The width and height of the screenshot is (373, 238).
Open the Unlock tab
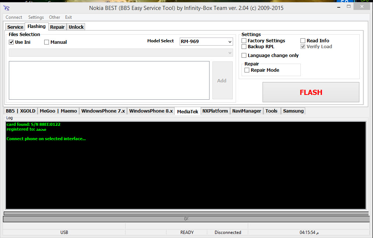click(x=76, y=27)
